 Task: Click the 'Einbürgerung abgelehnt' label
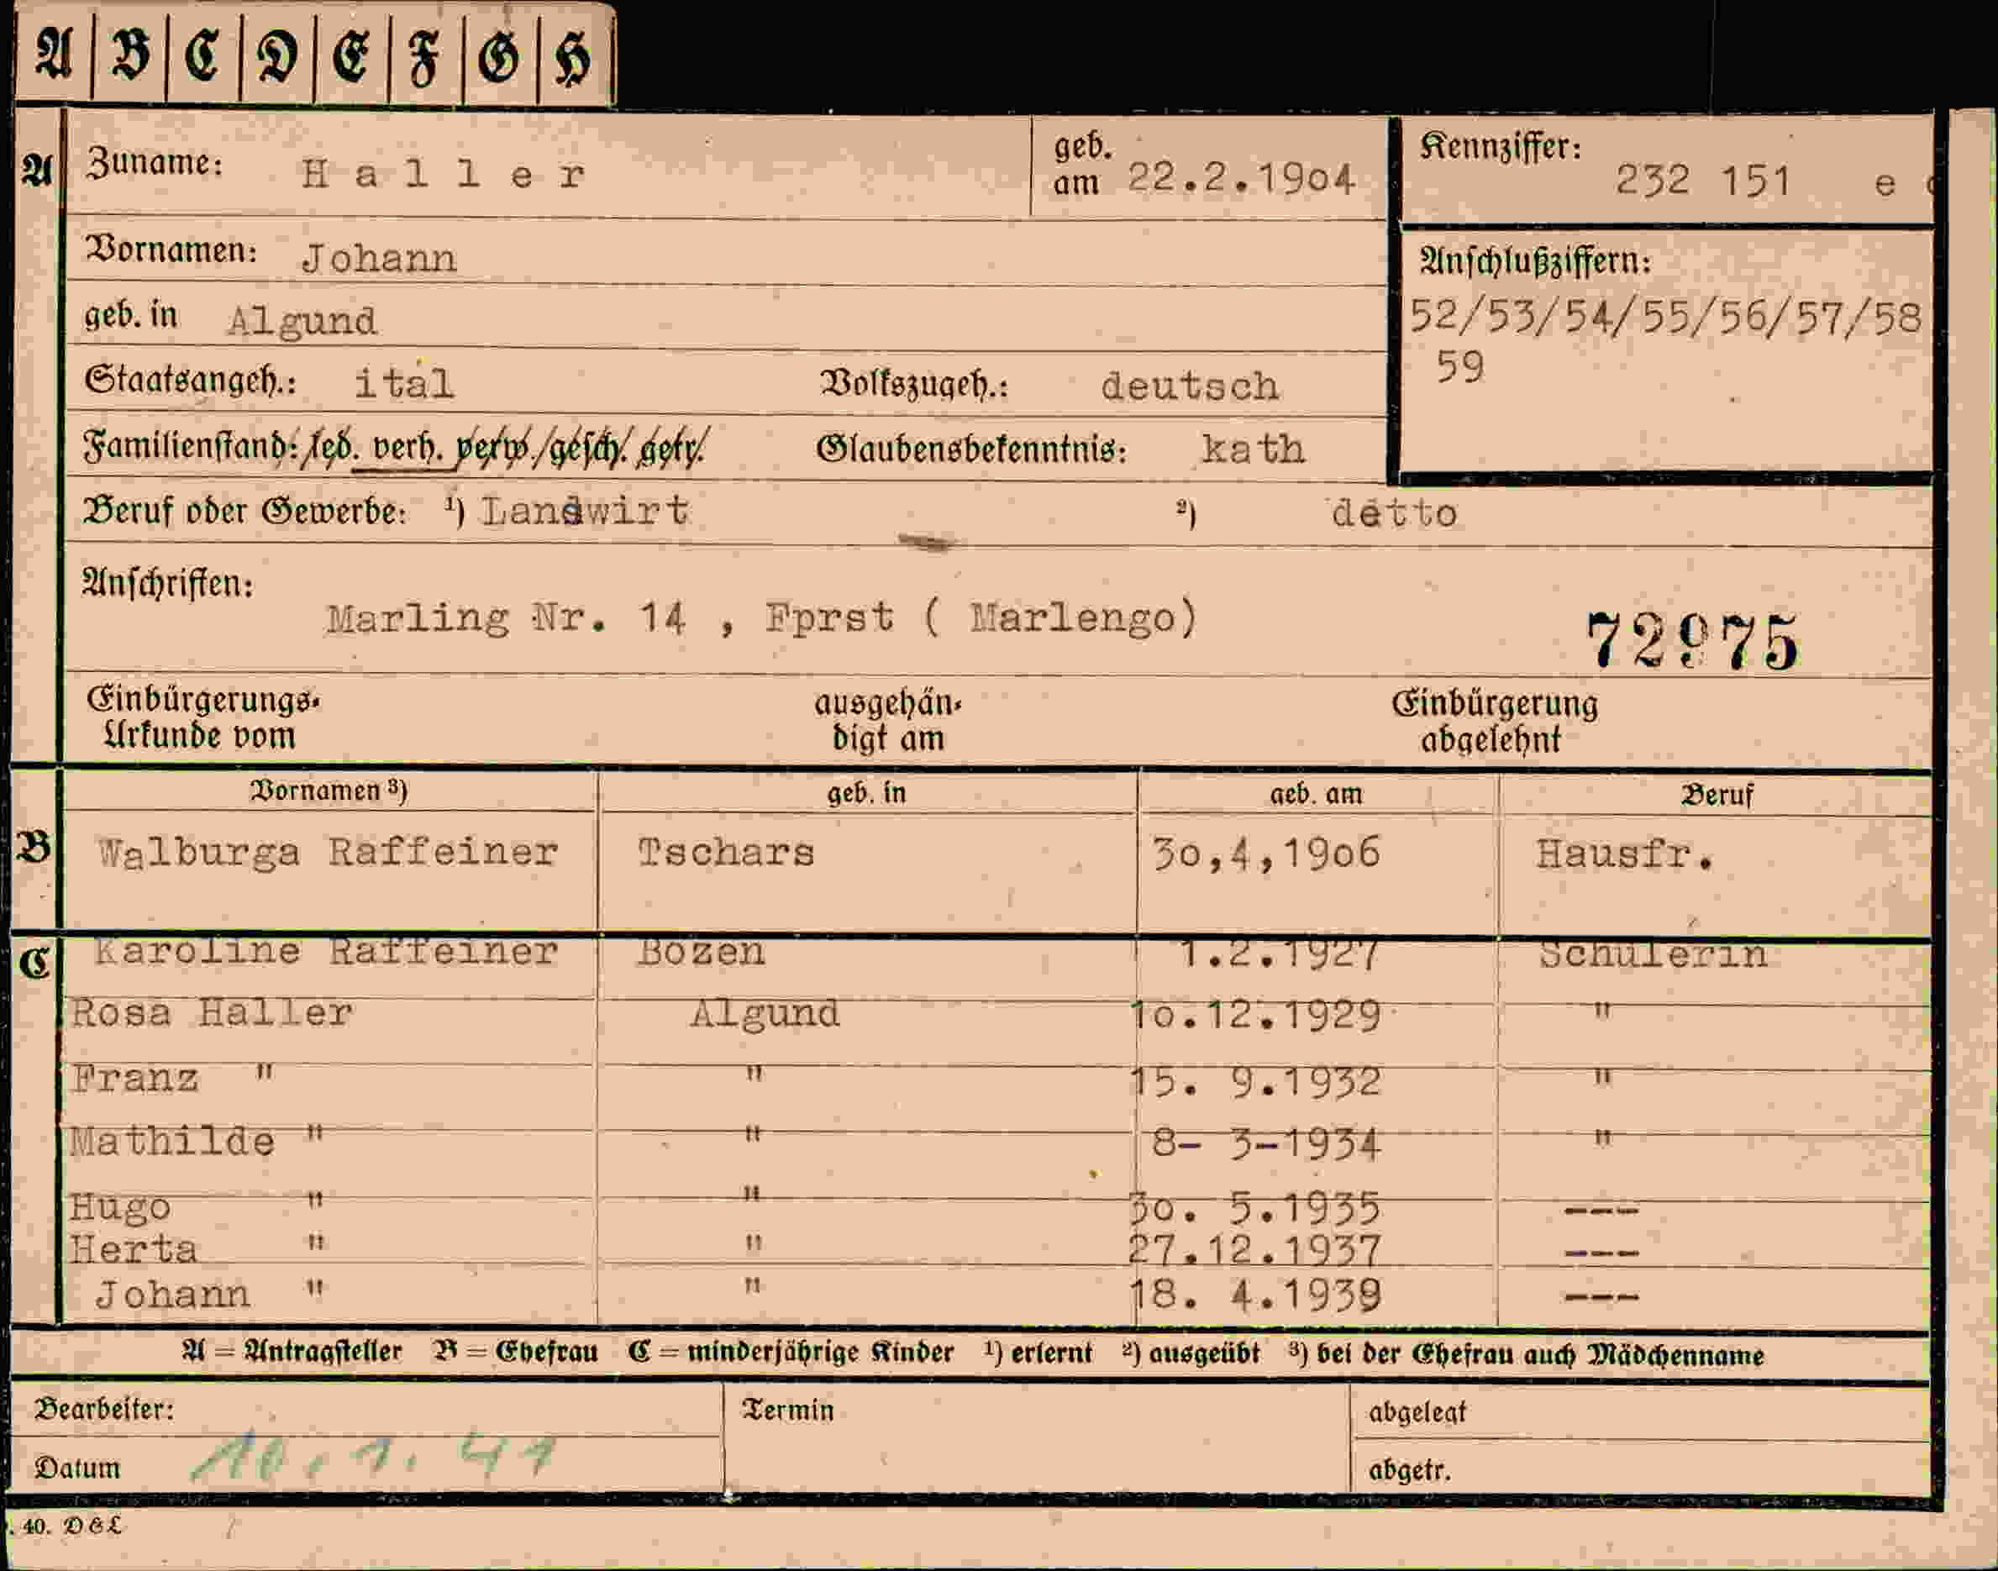(1495, 722)
